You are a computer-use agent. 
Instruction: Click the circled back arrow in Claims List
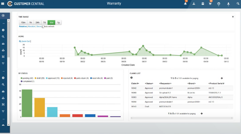pos(131,78)
